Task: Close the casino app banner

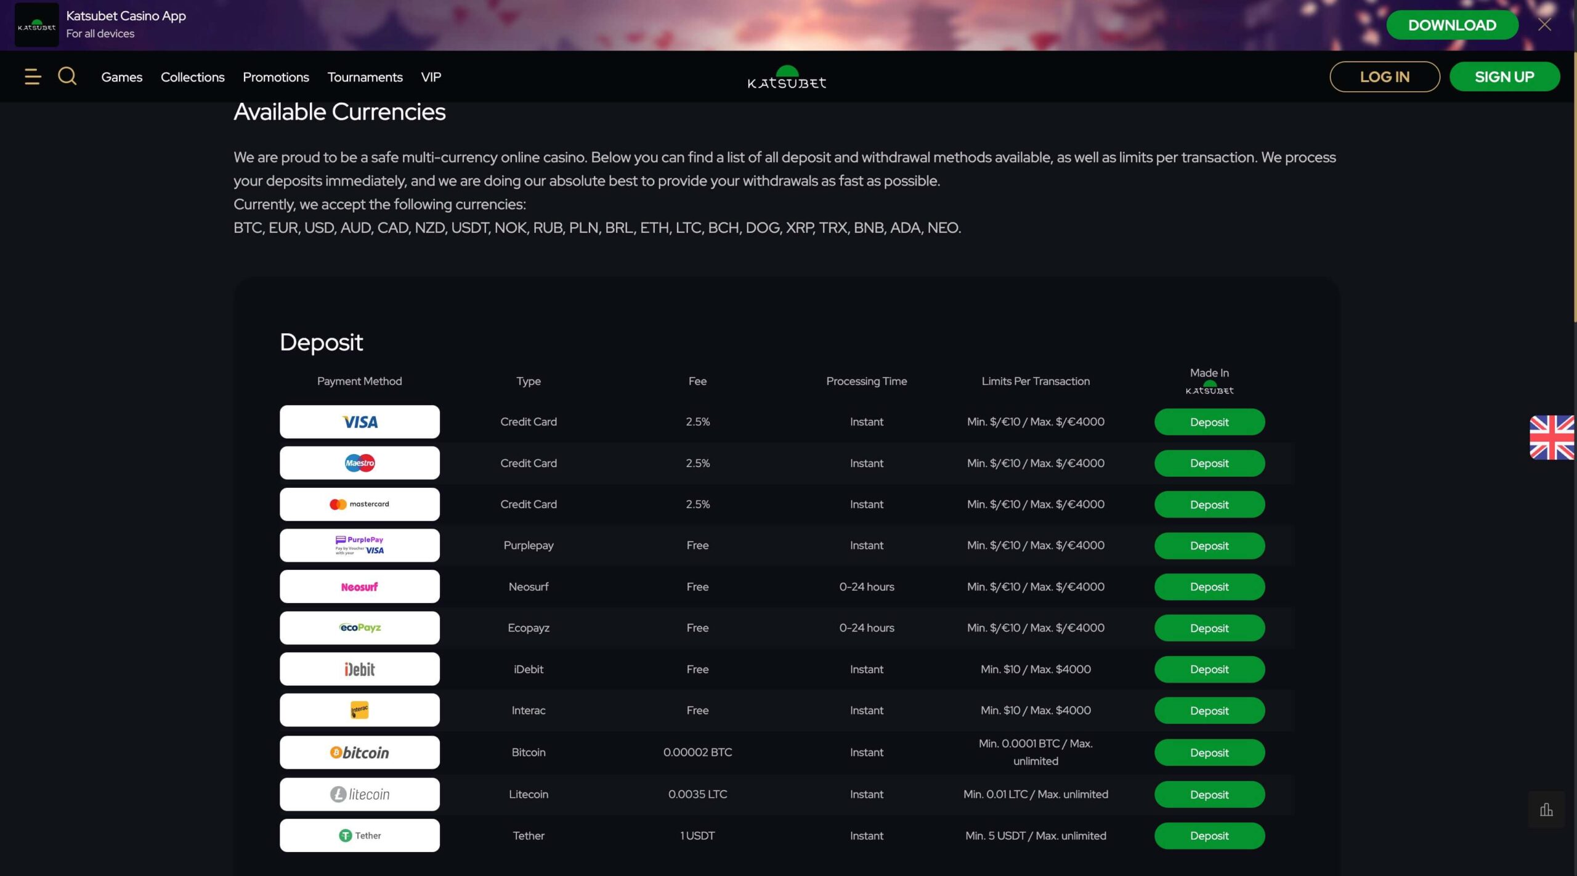Action: 1544,25
